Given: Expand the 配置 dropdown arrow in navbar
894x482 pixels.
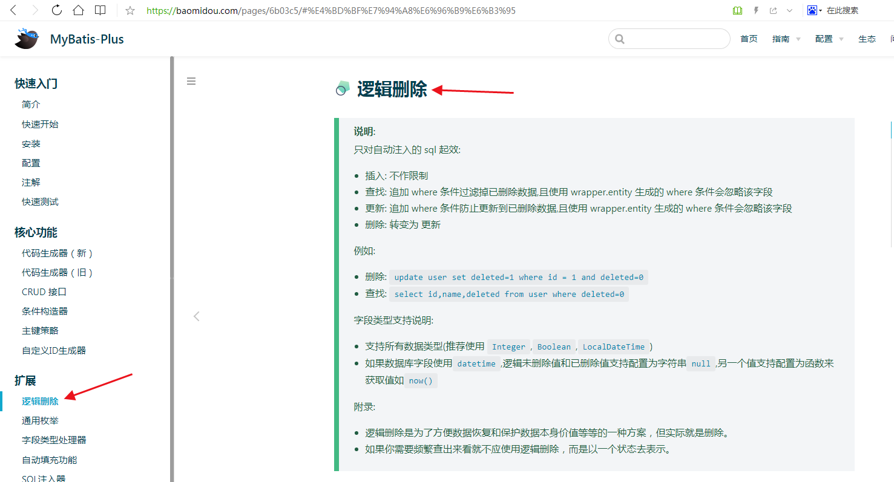Looking at the screenshot, I should point(841,39).
